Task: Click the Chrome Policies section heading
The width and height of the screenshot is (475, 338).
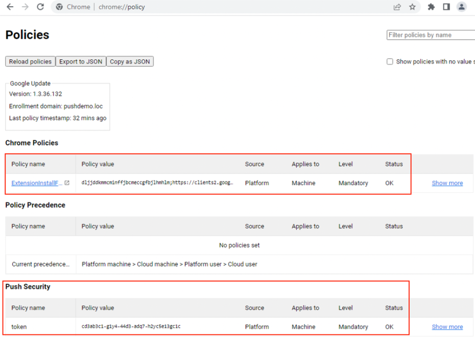Action: [32, 143]
